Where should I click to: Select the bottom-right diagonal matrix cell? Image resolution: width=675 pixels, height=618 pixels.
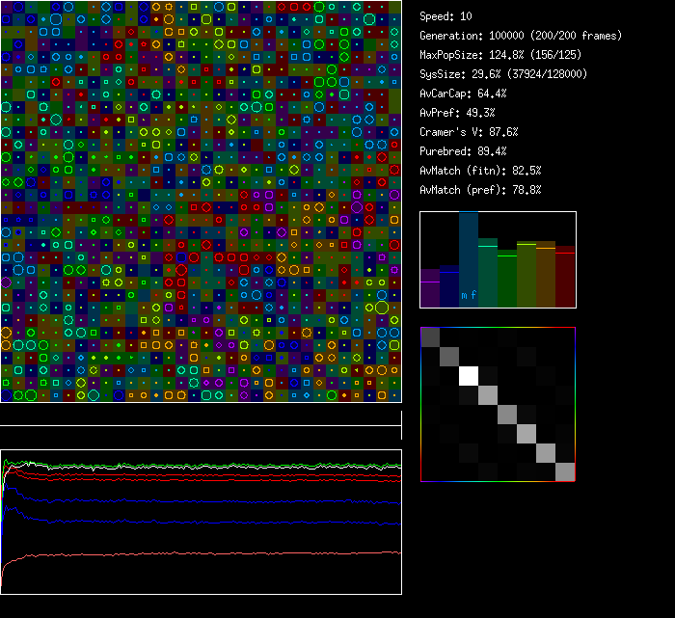pyautogui.click(x=565, y=471)
